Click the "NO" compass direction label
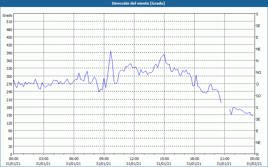 pyautogui.click(x=258, y=72)
